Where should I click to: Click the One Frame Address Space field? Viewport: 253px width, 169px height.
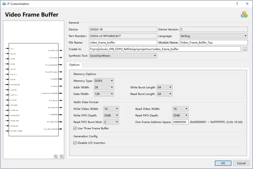[x=180, y=122]
